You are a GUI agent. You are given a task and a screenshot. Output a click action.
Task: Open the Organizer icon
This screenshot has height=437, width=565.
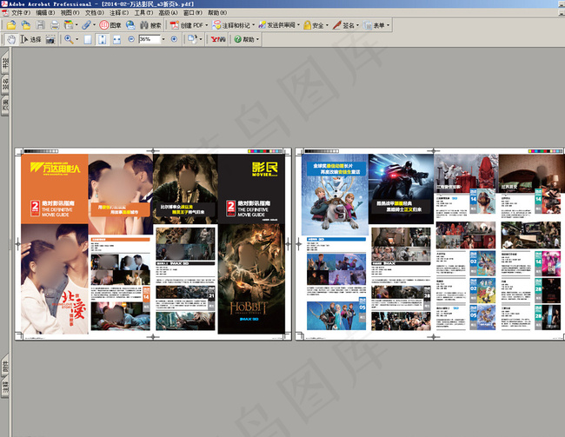tap(69, 25)
